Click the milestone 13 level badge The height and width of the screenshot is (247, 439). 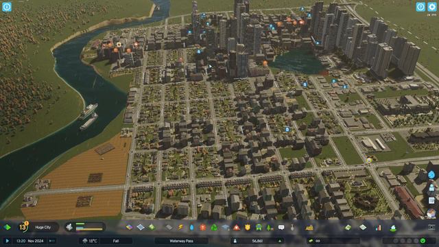click(x=23, y=227)
